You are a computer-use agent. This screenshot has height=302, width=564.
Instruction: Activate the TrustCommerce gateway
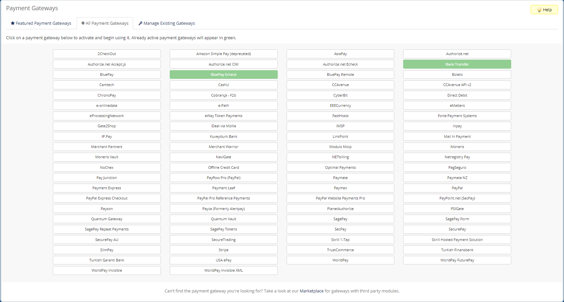coord(340,250)
